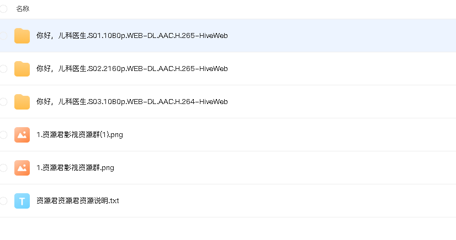Open file name 资源君资源君资源说明.txt
The image size is (456, 240).
pos(78,200)
